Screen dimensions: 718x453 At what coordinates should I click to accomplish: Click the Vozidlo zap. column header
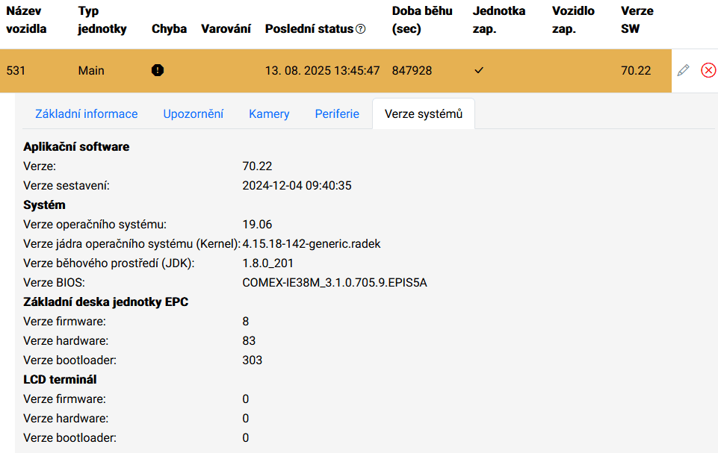pyautogui.click(x=573, y=20)
